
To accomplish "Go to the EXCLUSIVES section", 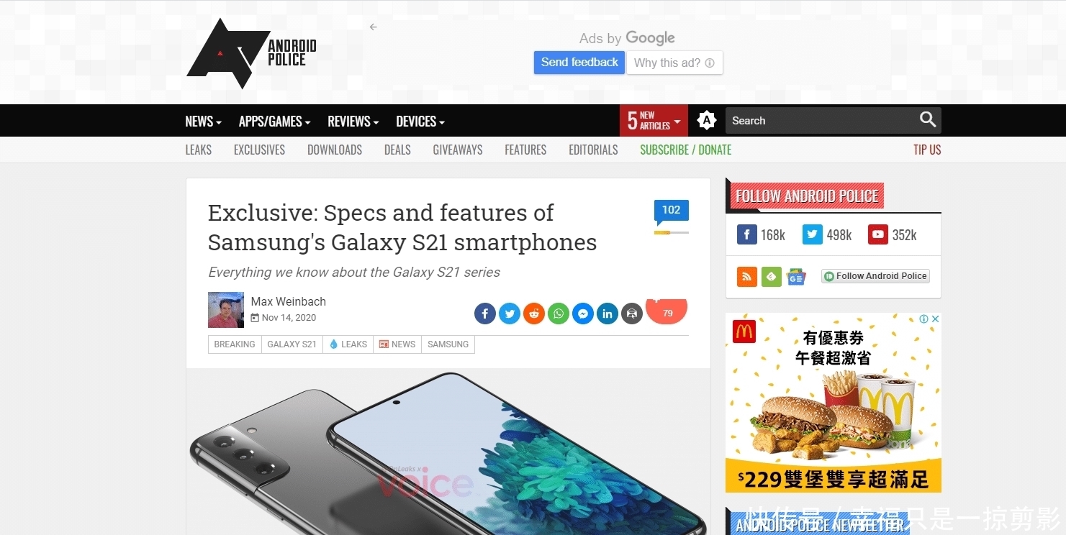I will pos(259,150).
